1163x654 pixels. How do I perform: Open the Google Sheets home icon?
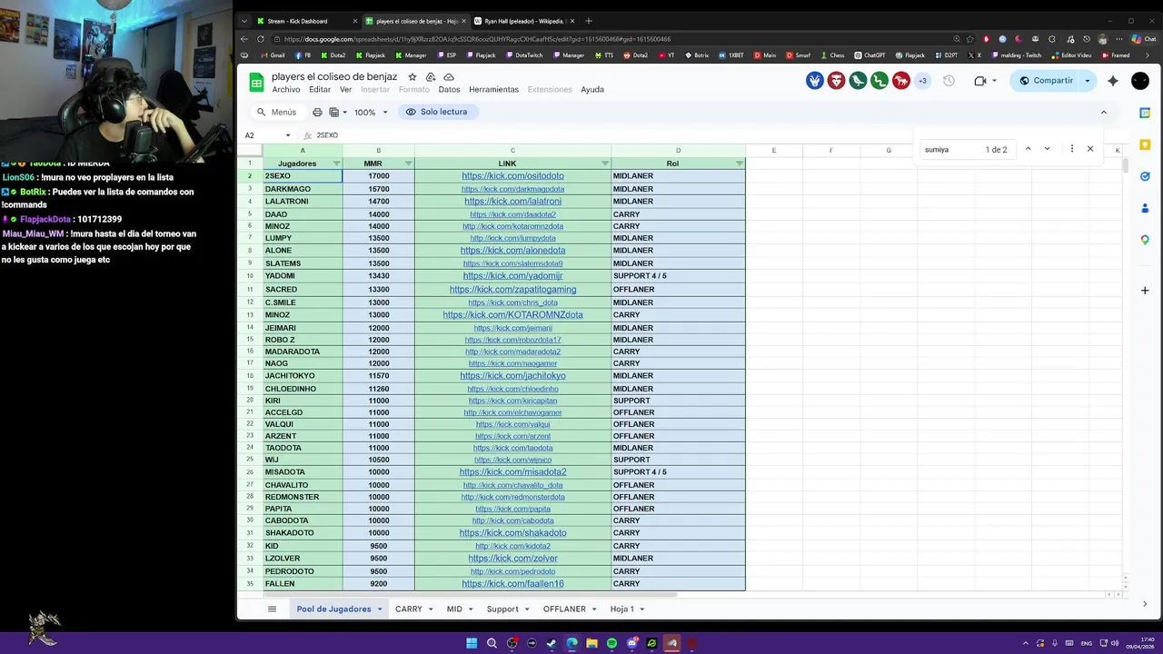(256, 83)
